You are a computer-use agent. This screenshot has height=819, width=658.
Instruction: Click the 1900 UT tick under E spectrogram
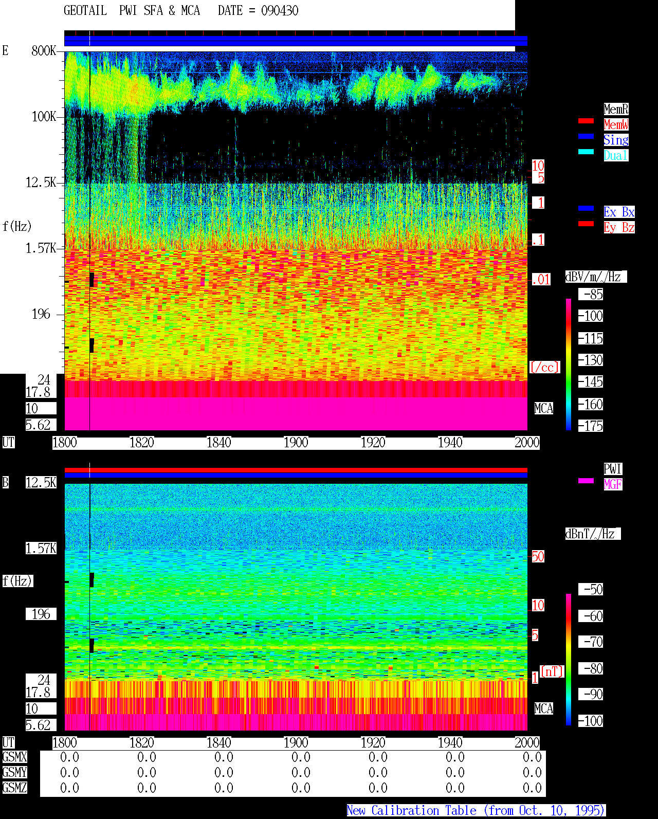[x=296, y=443]
